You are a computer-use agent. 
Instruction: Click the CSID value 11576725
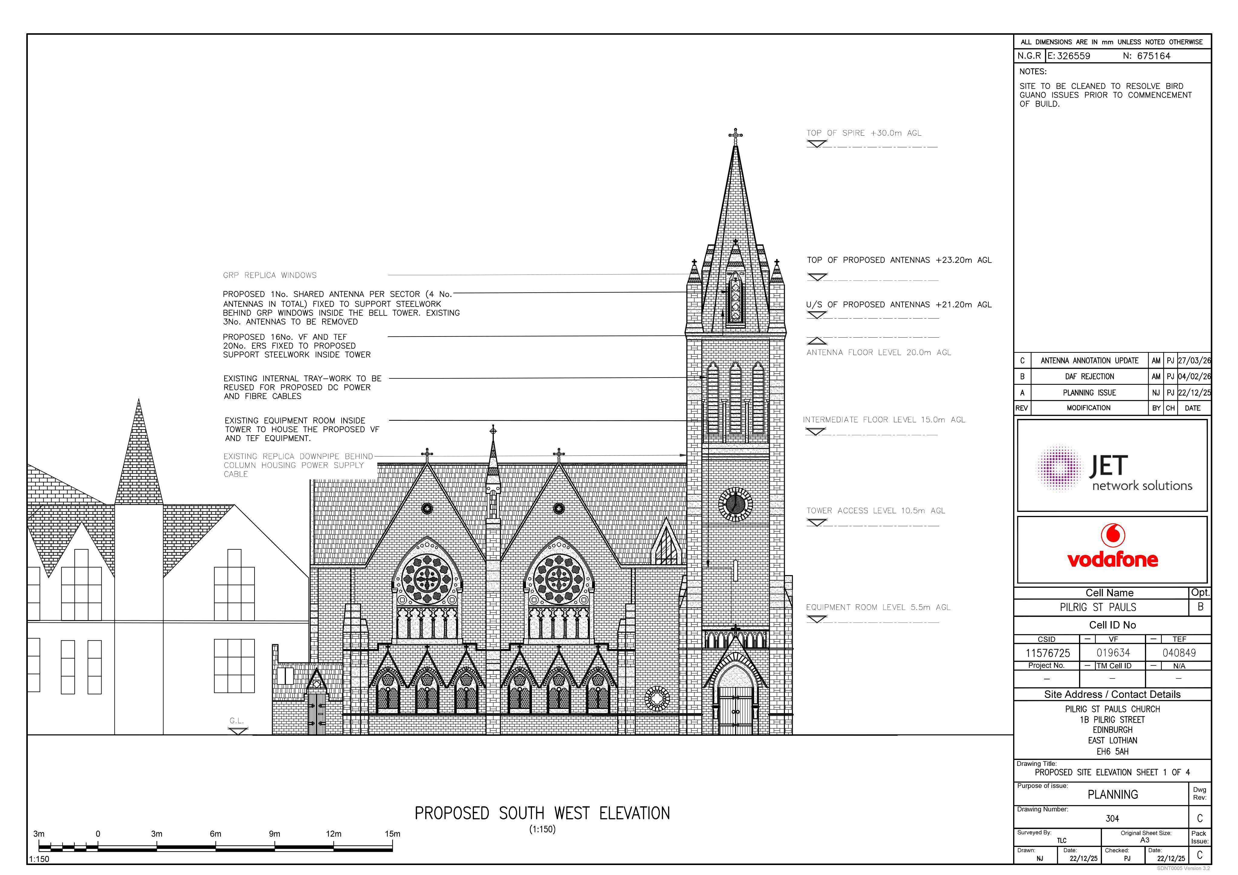1047,653
